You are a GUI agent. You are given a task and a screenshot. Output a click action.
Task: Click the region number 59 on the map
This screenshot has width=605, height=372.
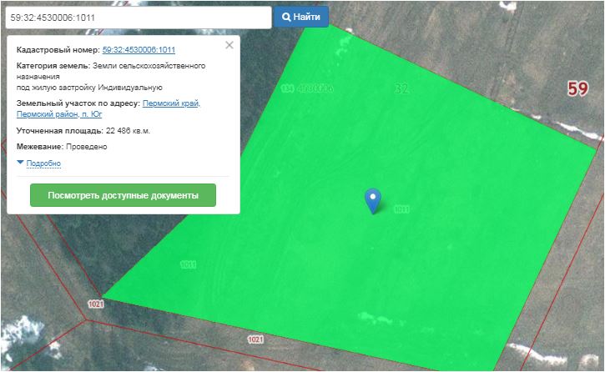577,89
